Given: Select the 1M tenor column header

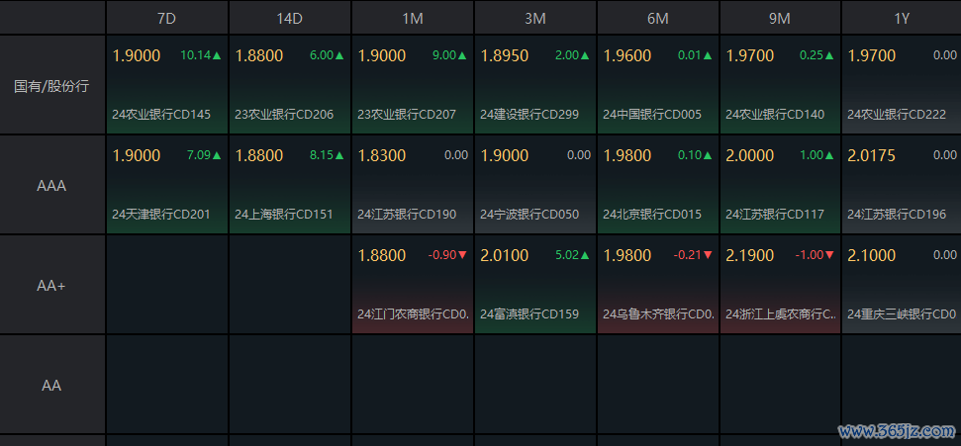Looking at the screenshot, I should (x=413, y=18).
